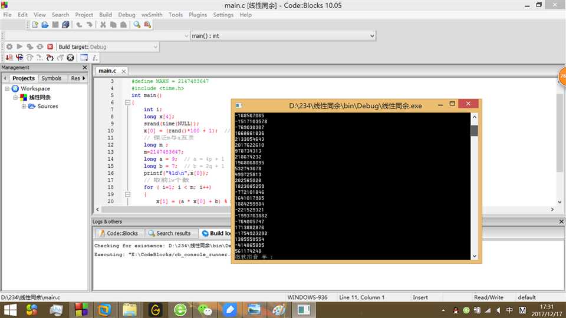
Task: Redo the last edit via toolbar
Action: click(89, 25)
